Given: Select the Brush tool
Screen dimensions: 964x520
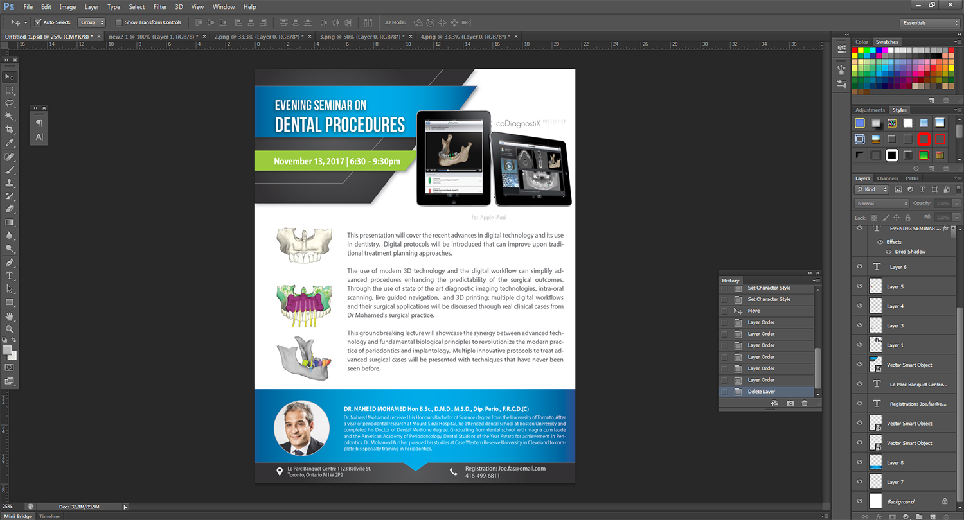Looking at the screenshot, I should click(10, 171).
